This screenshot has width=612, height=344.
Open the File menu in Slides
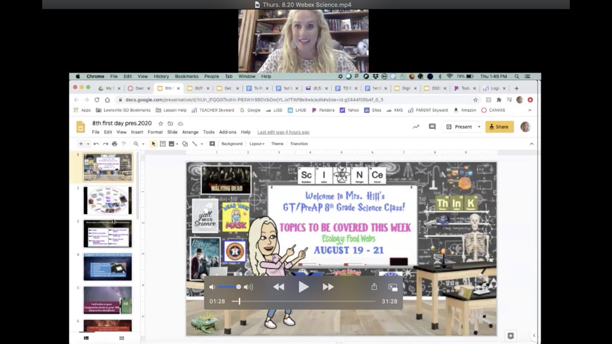[95, 132]
